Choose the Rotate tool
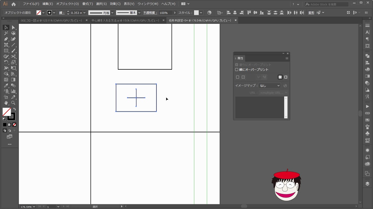The width and height of the screenshot is (373, 209). pyautogui.click(x=6, y=62)
